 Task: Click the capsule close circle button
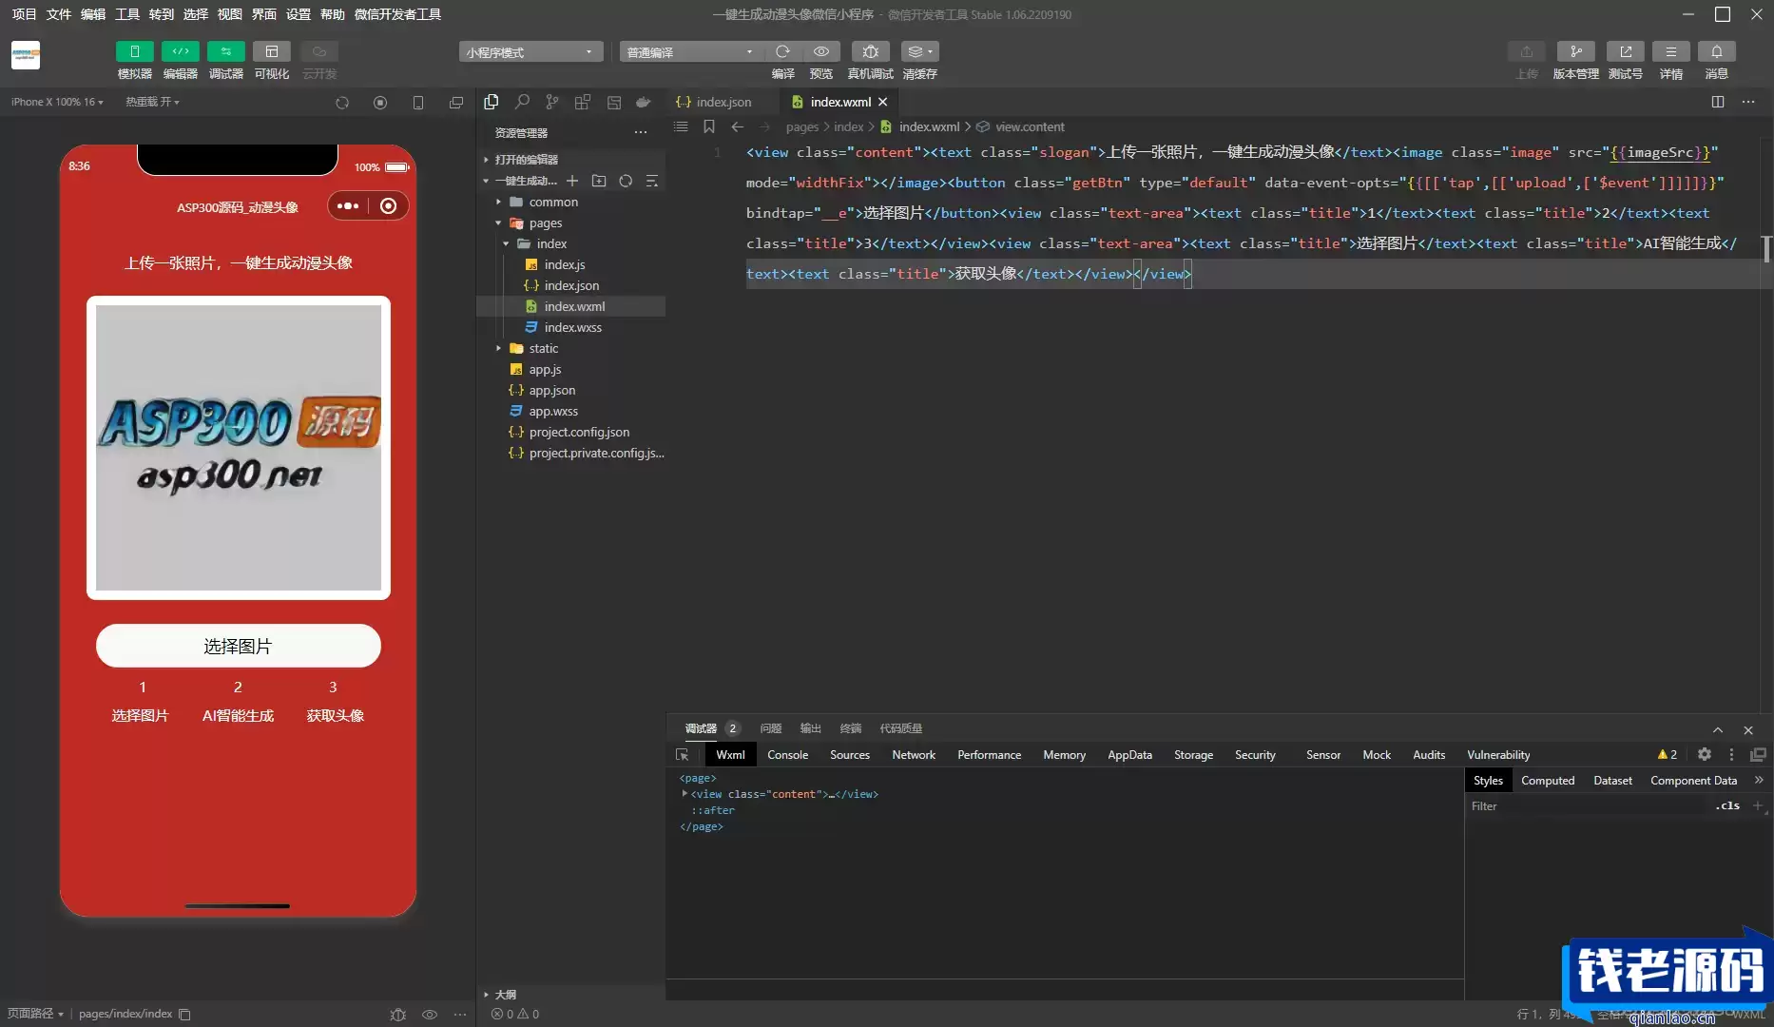pos(389,206)
